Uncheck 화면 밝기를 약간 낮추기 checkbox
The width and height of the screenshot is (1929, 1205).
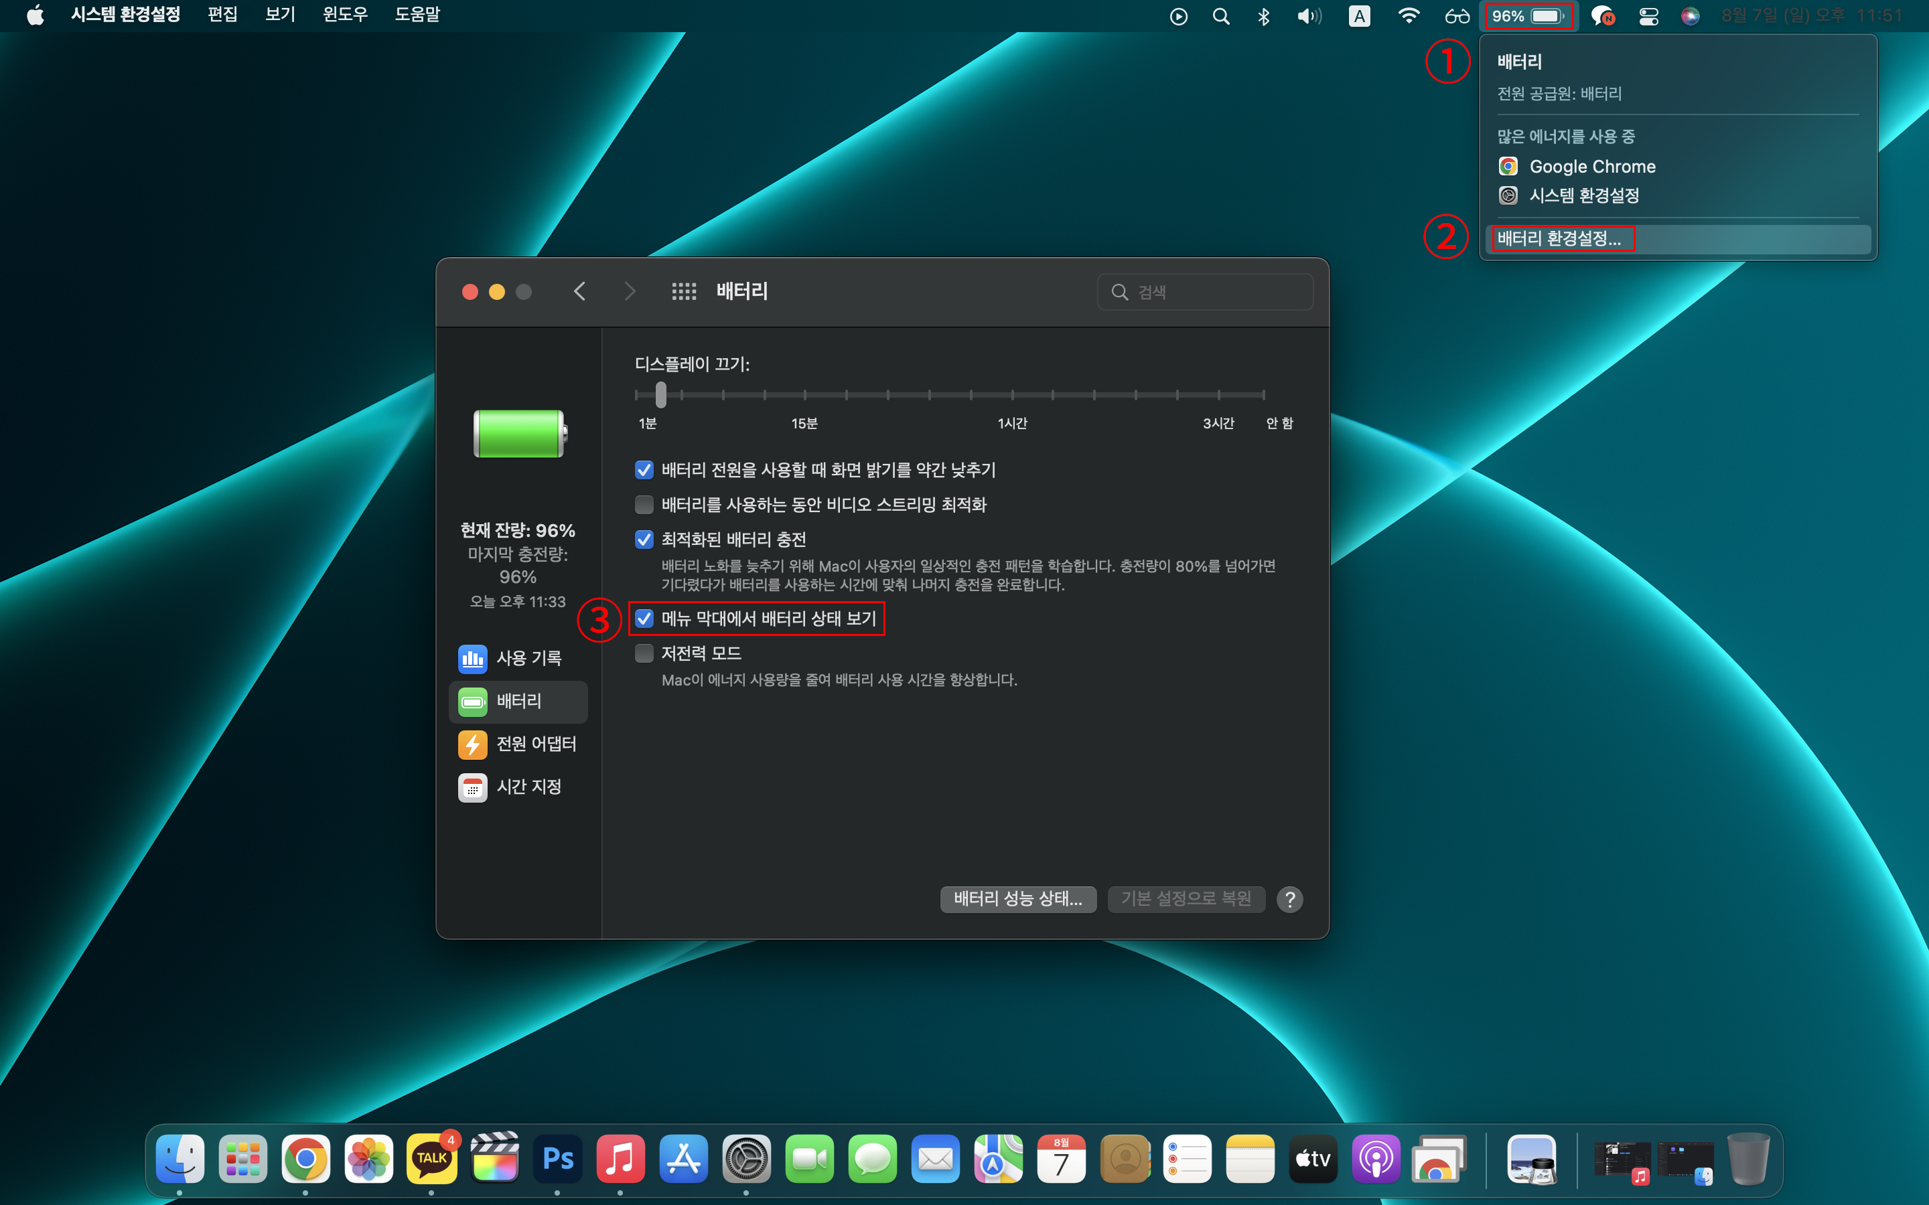pos(644,470)
